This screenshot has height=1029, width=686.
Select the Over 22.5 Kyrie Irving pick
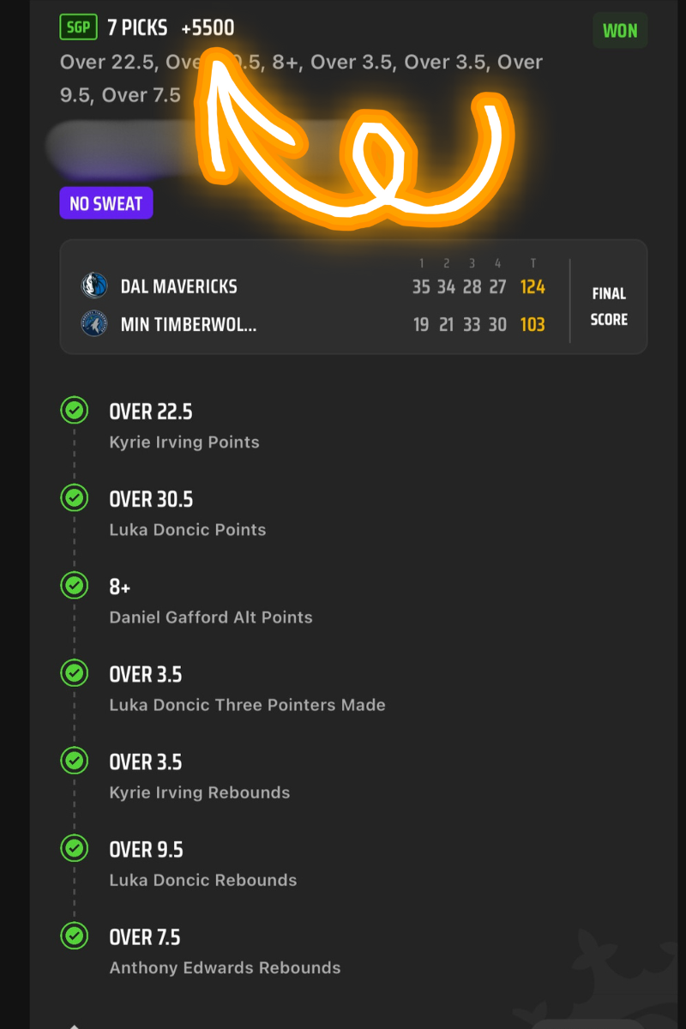coord(184,426)
